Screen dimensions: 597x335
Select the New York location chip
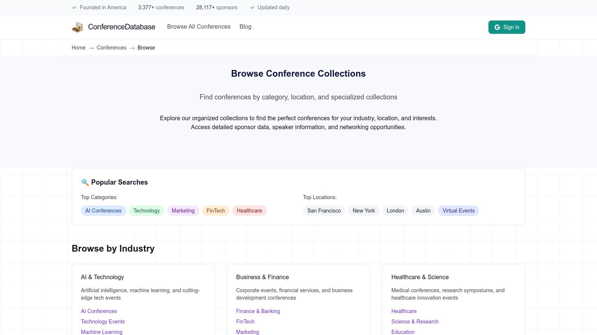pos(364,211)
